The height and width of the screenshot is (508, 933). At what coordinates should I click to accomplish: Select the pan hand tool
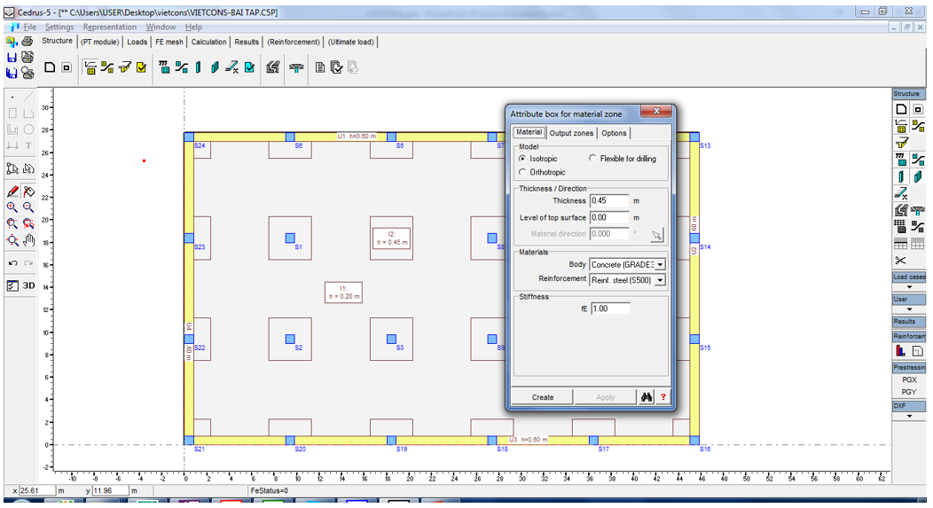click(28, 240)
